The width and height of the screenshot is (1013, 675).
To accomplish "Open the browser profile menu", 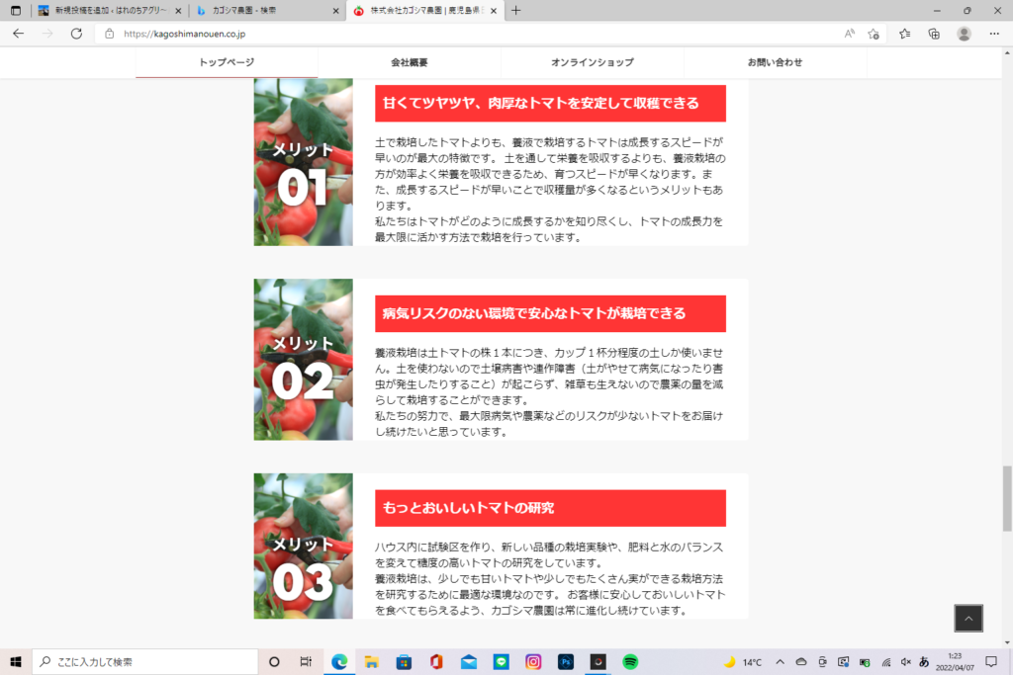I will pos(964,34).
